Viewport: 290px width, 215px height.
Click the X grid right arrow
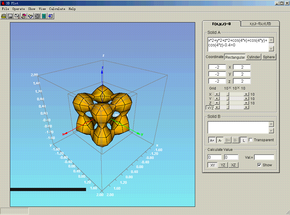coord(246,94)
